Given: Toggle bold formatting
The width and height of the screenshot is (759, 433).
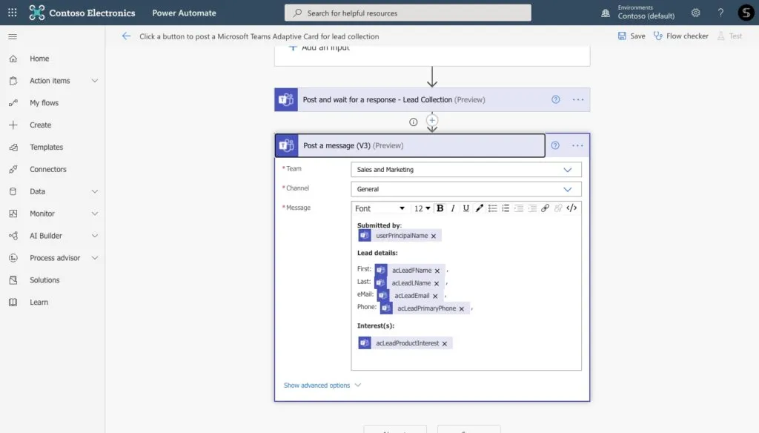Looking at the screenshot, I should 440,208.
